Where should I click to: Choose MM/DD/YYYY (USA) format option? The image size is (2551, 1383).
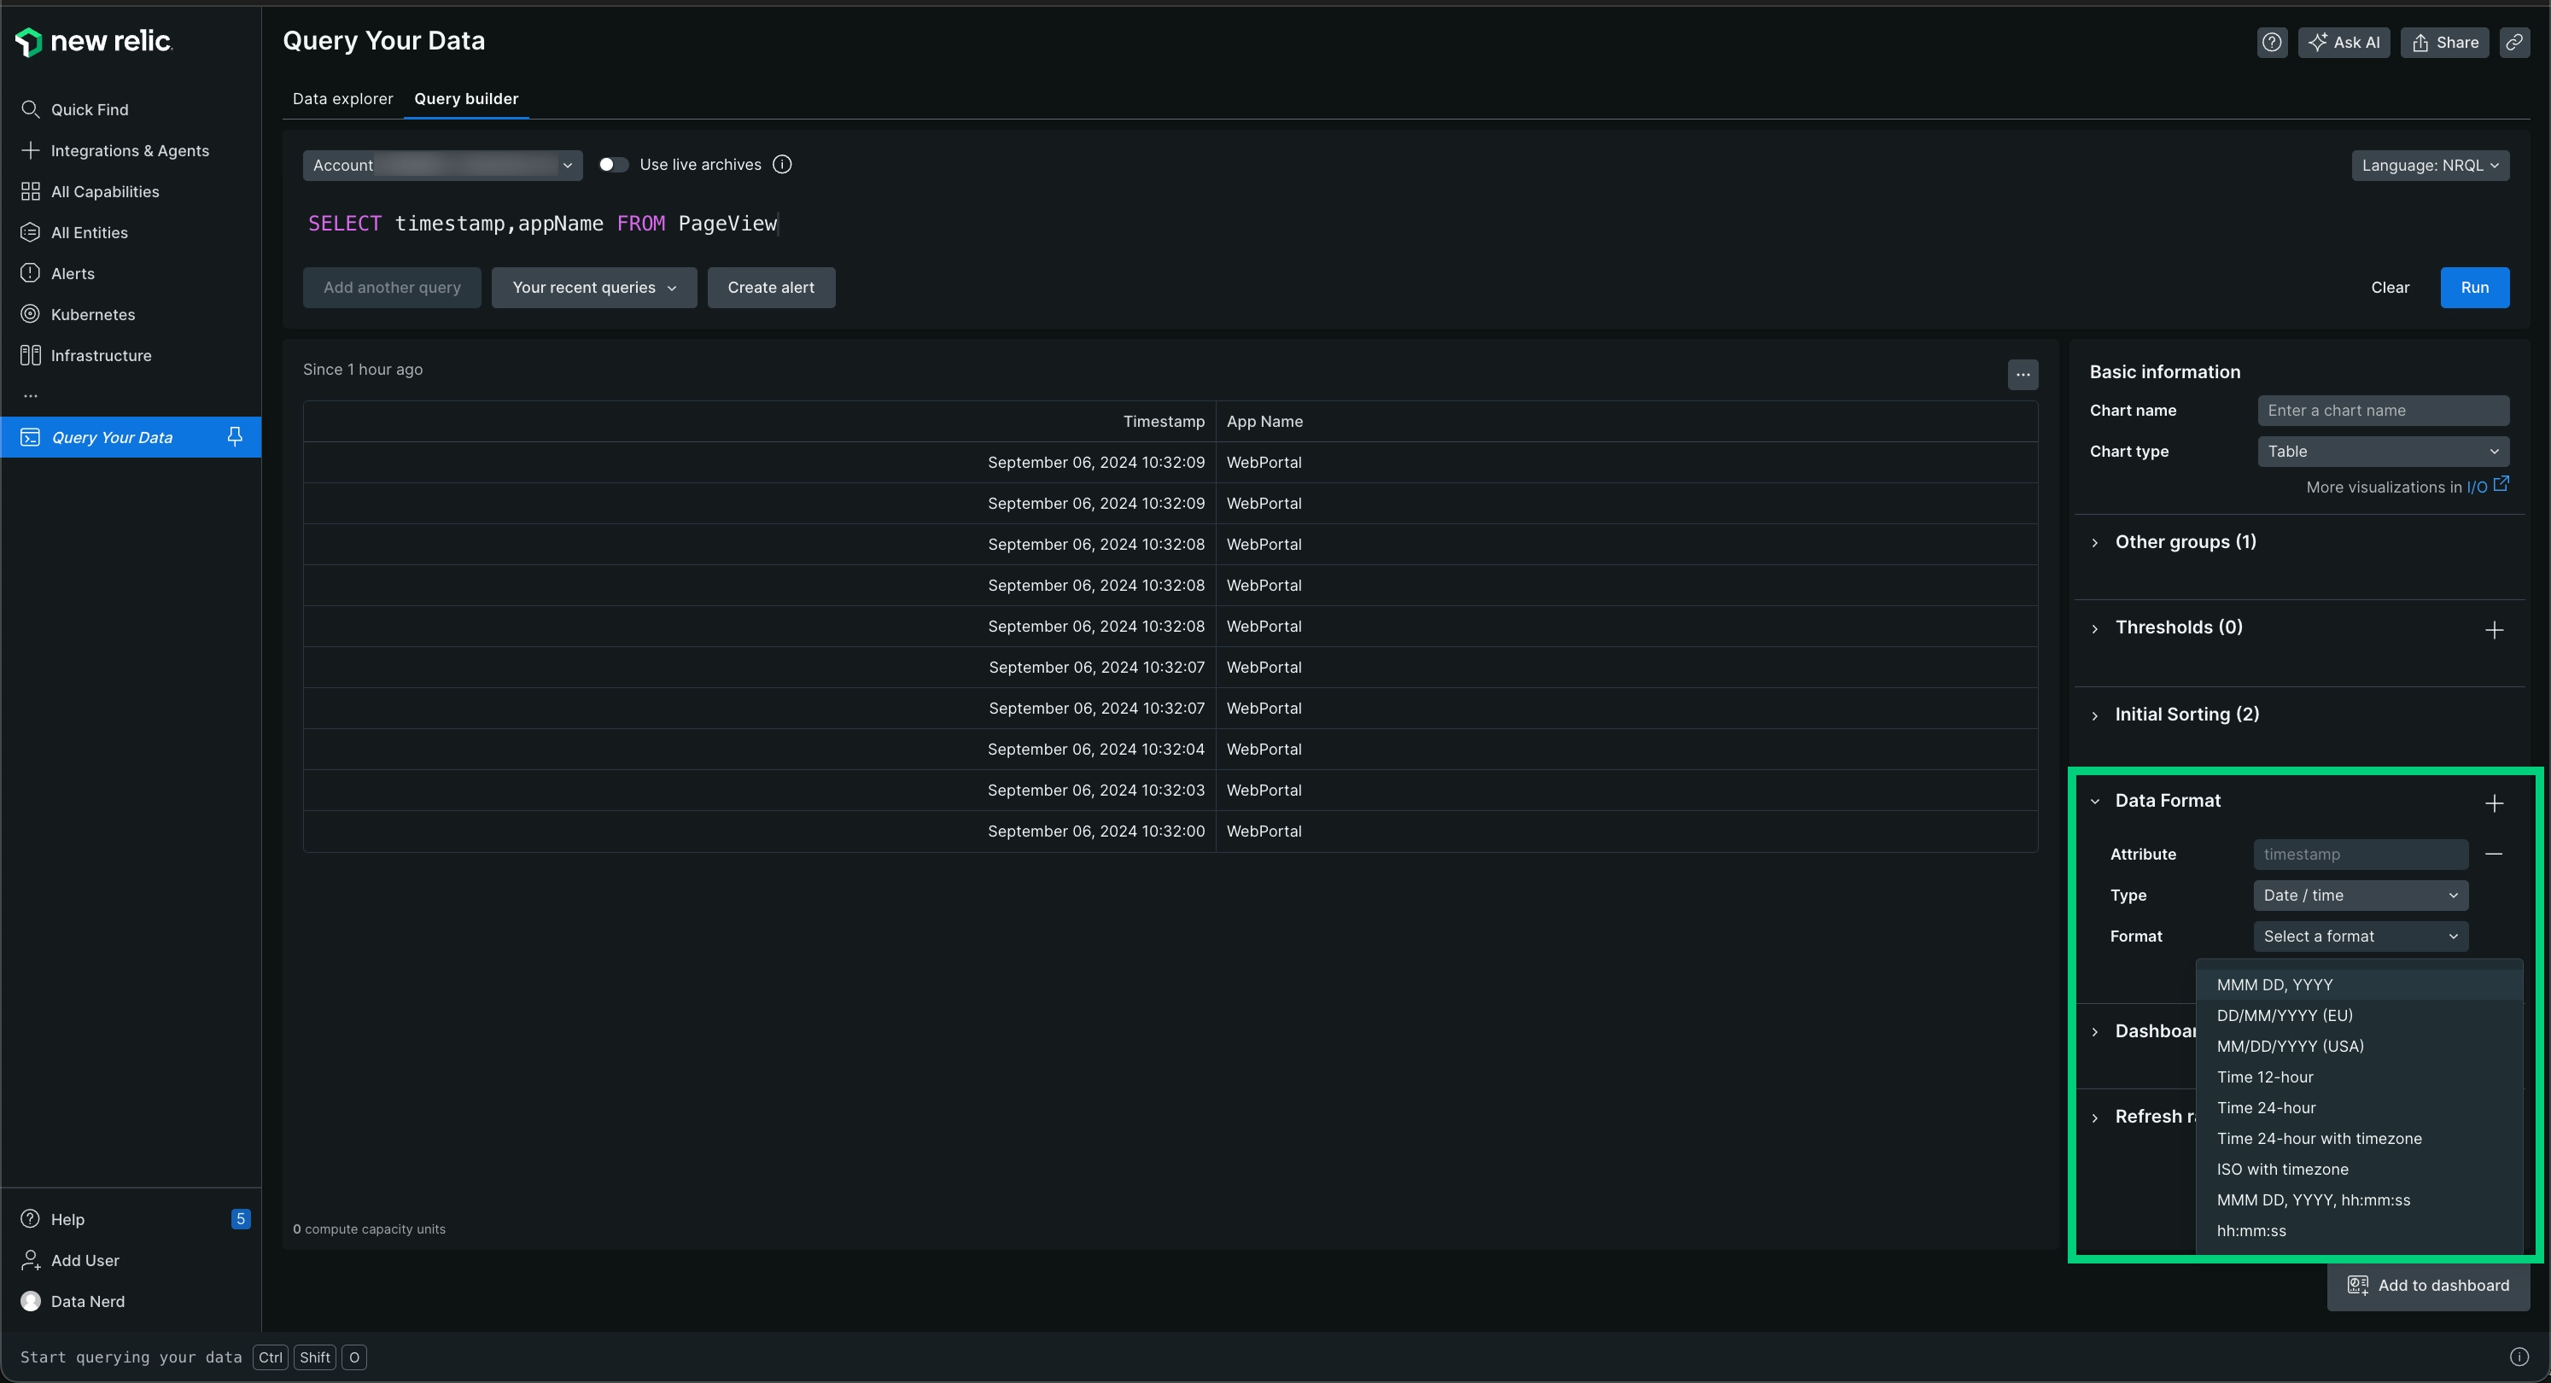tap(2359, 1047)
